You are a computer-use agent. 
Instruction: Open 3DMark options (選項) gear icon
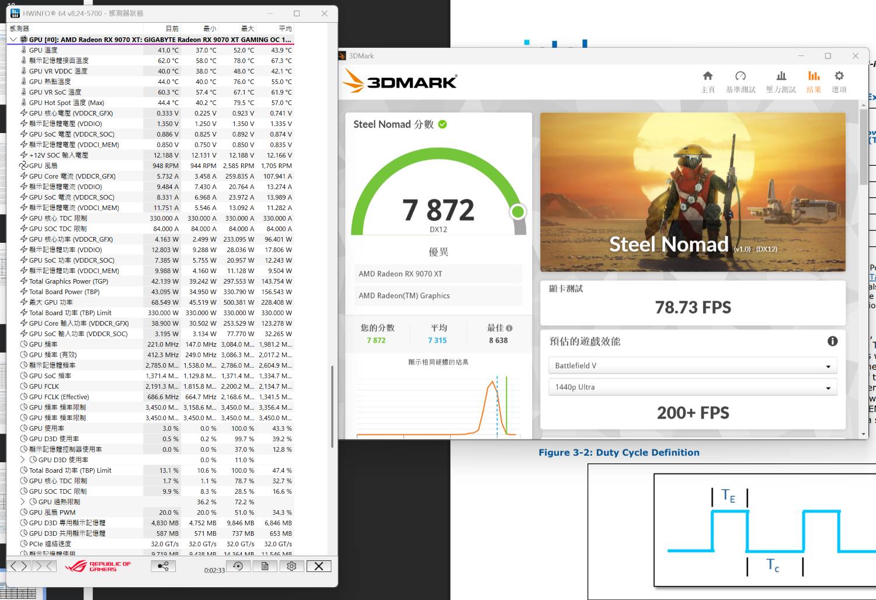pos(839,76)
